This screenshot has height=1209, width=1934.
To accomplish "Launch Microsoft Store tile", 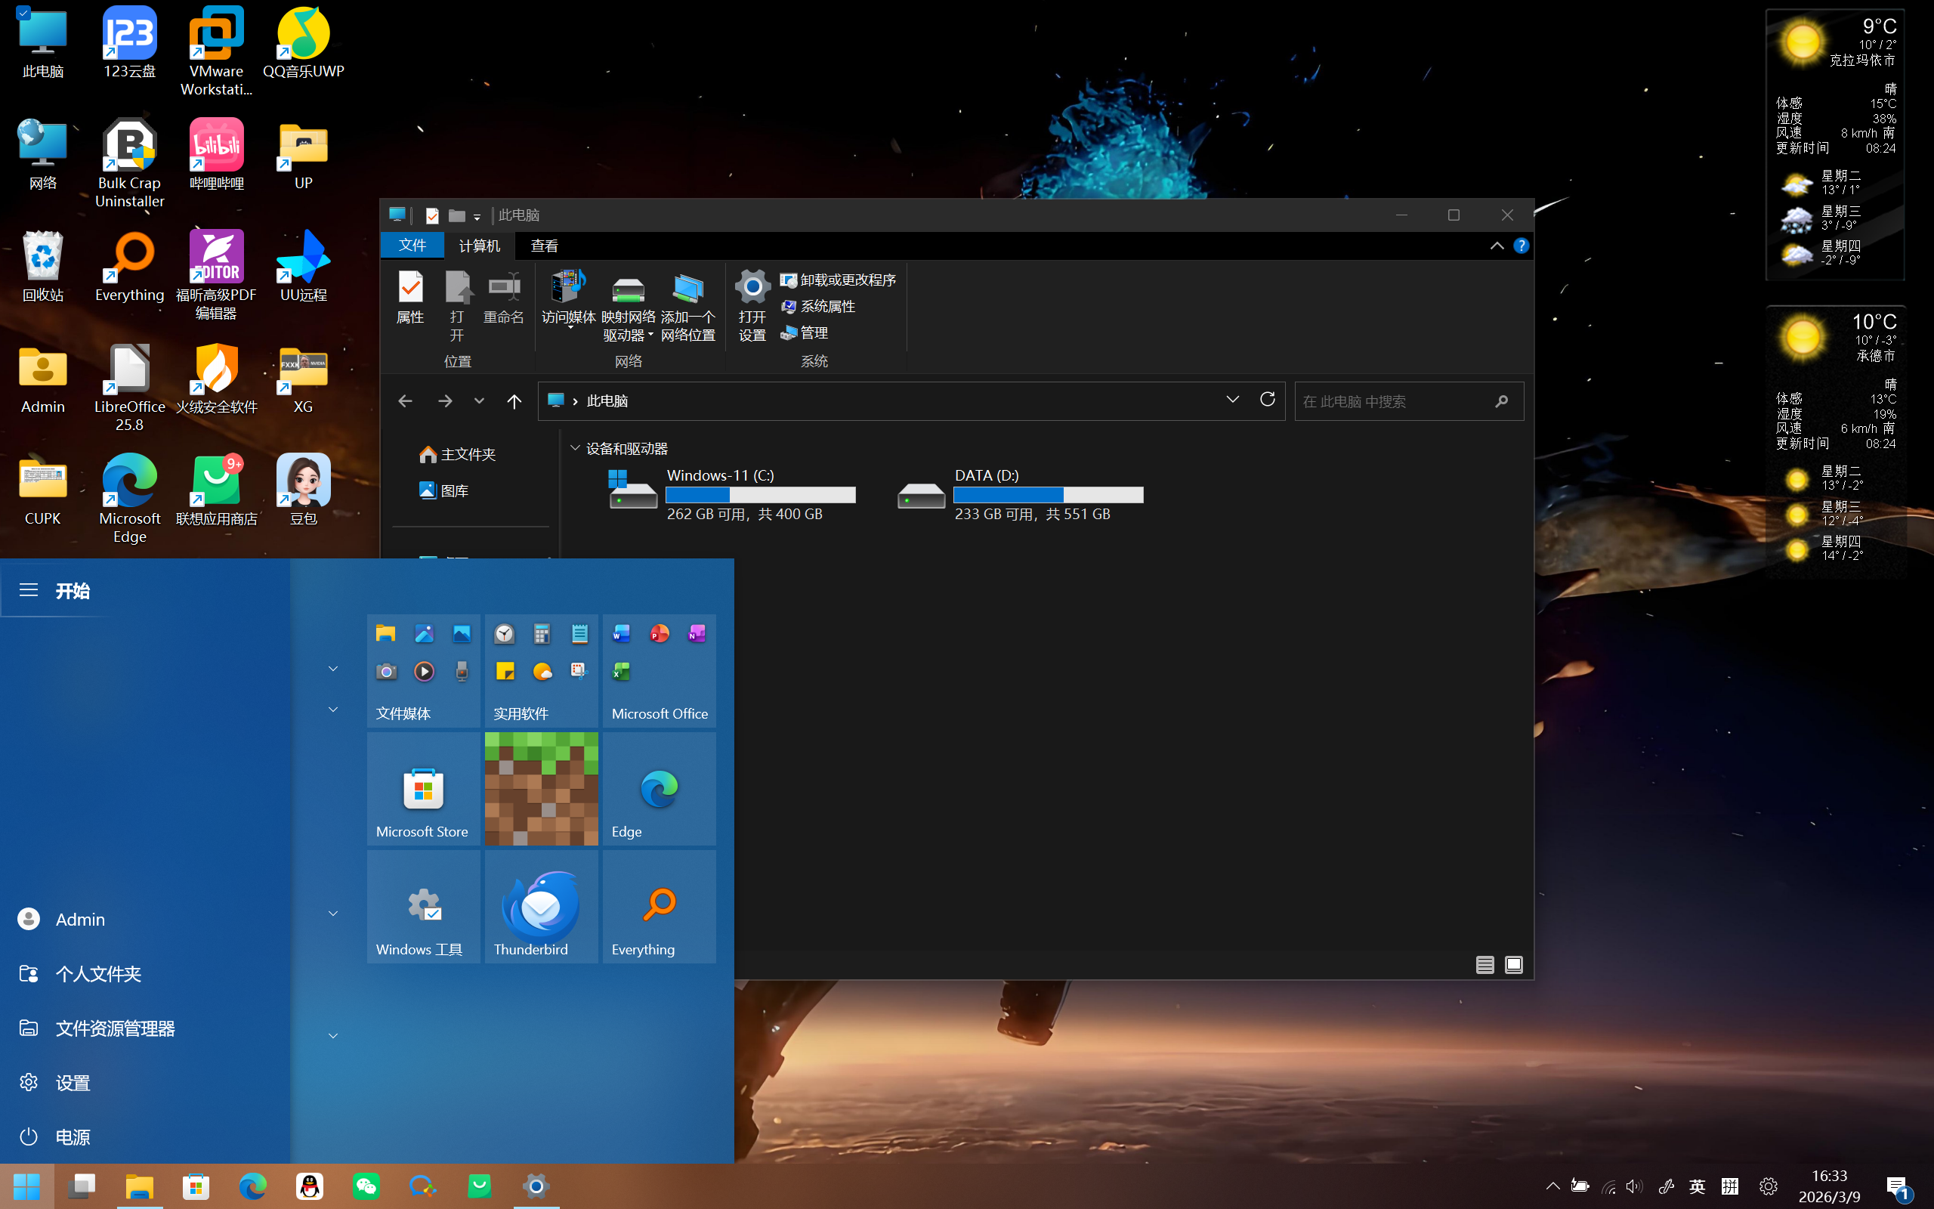I will tap(424, 788).
